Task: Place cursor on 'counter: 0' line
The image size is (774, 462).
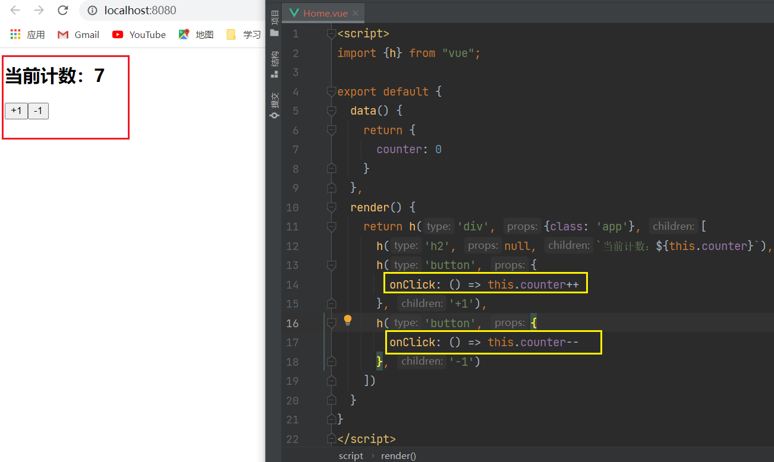Action: (409, 149)
